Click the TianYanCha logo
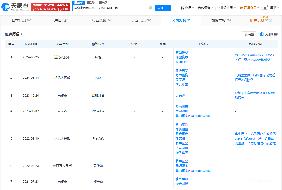The width and height of the screenshot is (282, 190). pyautogui.click(x=15, y=7)
